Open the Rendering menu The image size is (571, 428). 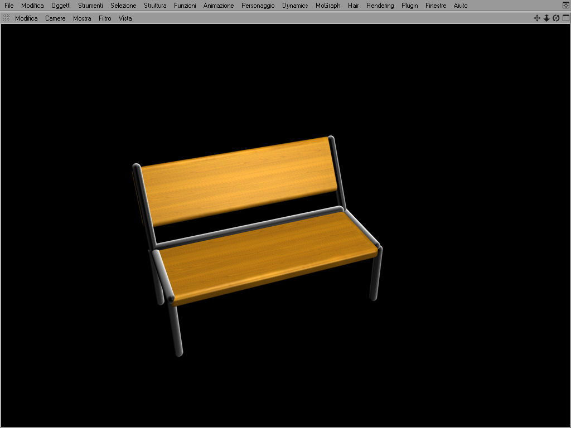[380, 6]
